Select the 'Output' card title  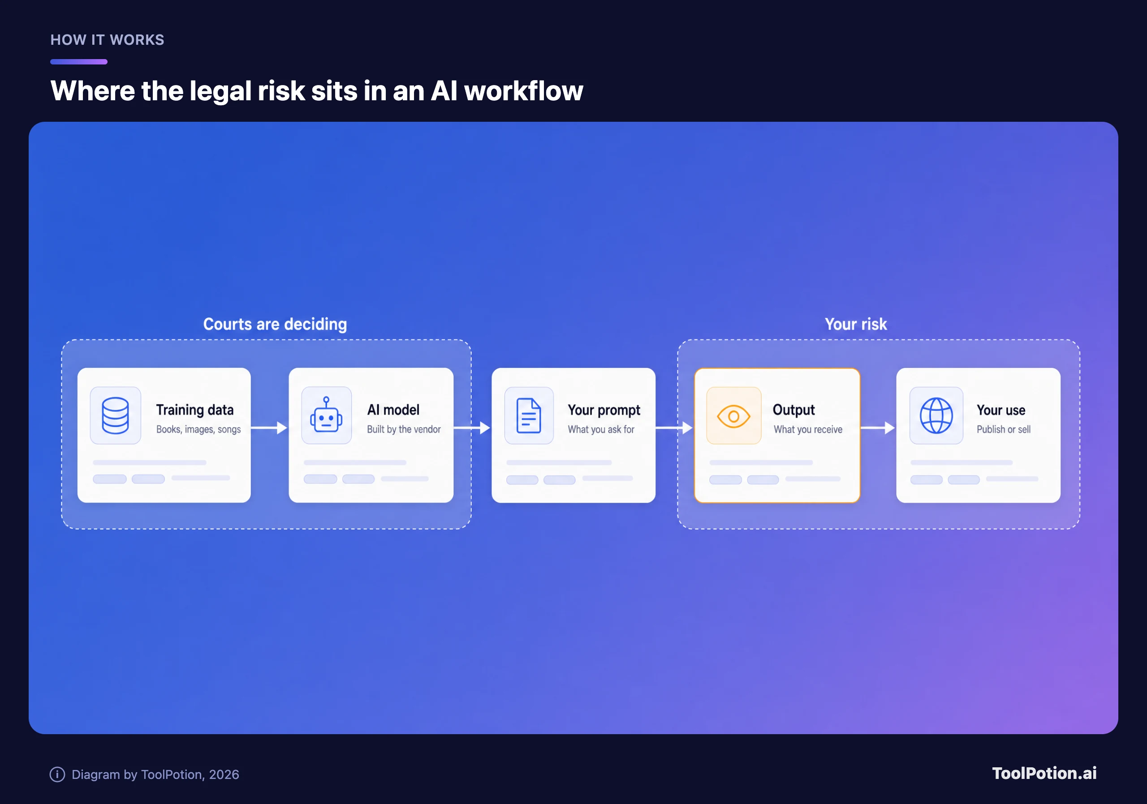793,410
